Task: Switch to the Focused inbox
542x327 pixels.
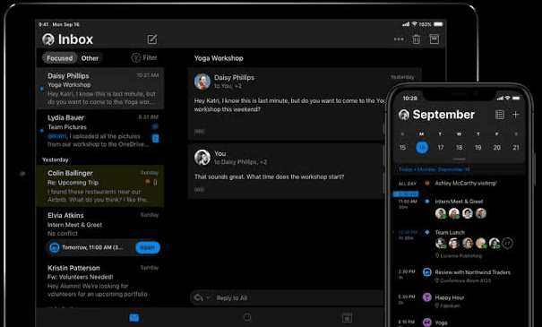Action: click(59, 58)
